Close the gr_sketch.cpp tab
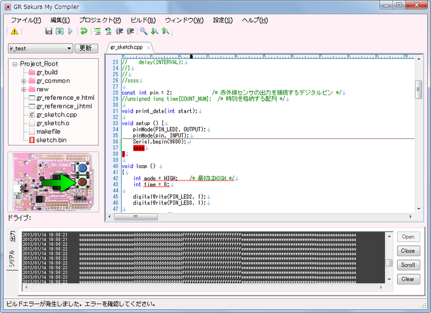Screen dimensions: 431x313 tap(149, 48)
